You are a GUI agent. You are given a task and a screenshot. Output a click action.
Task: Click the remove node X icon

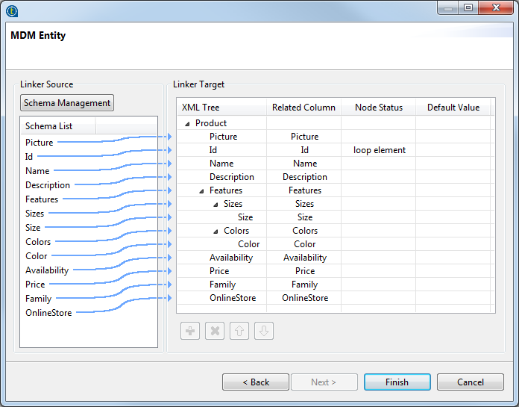[x=215, y=331]
